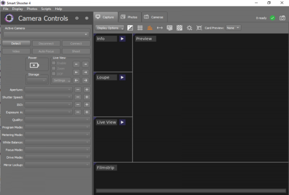Open the Storage dropdown
Screen dimensions: 289x195
(37, 80)
